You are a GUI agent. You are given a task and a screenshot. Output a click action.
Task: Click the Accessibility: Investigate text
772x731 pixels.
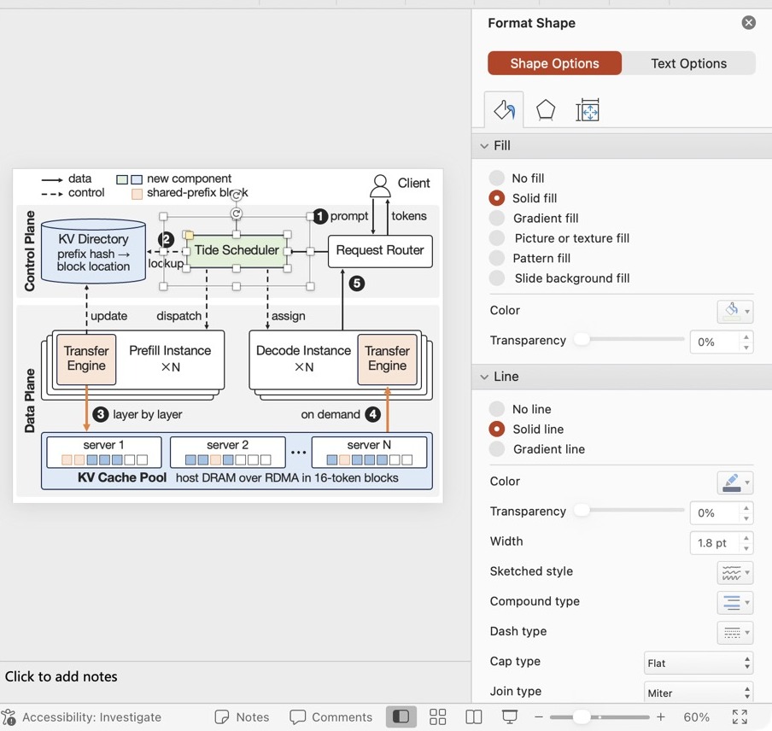click(91, 716)
